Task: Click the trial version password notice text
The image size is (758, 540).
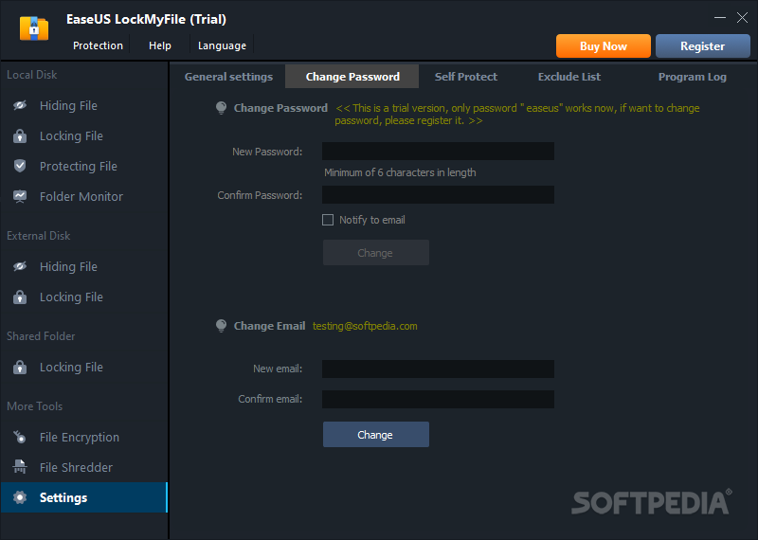Action: (516, 114)
